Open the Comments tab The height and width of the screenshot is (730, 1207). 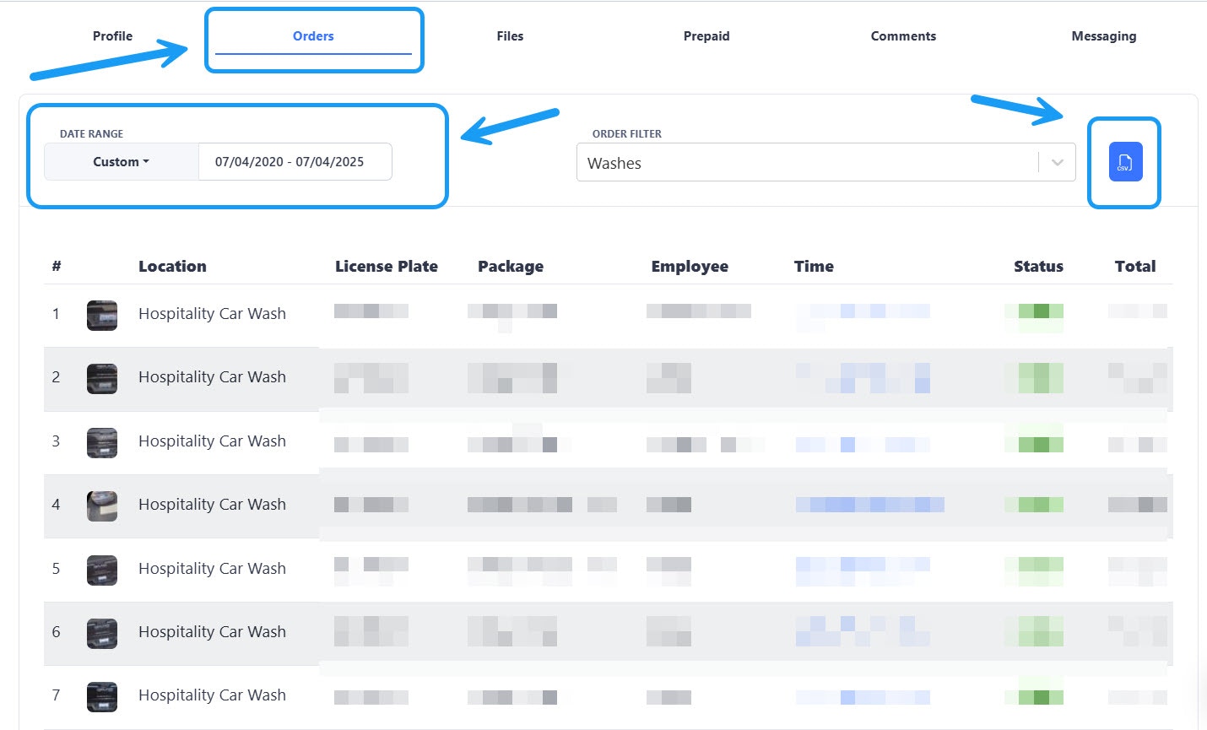tap(903, 36)
